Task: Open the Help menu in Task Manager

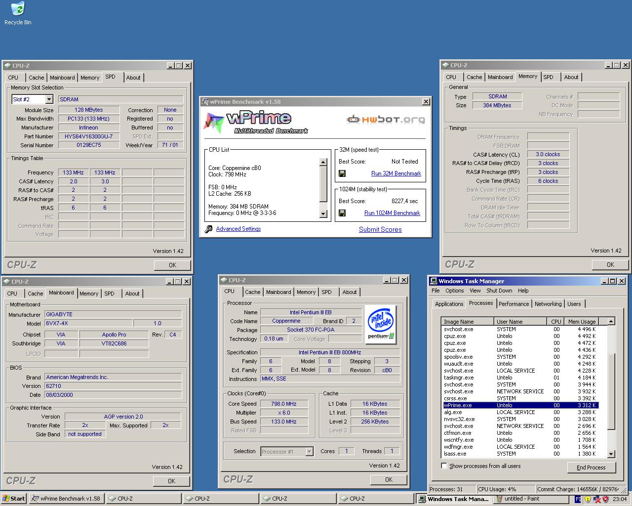Action: (523, 291)
